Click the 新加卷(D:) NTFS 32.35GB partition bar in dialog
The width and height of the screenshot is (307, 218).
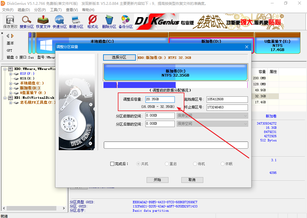pyautogui.click(x=175, y=72)
